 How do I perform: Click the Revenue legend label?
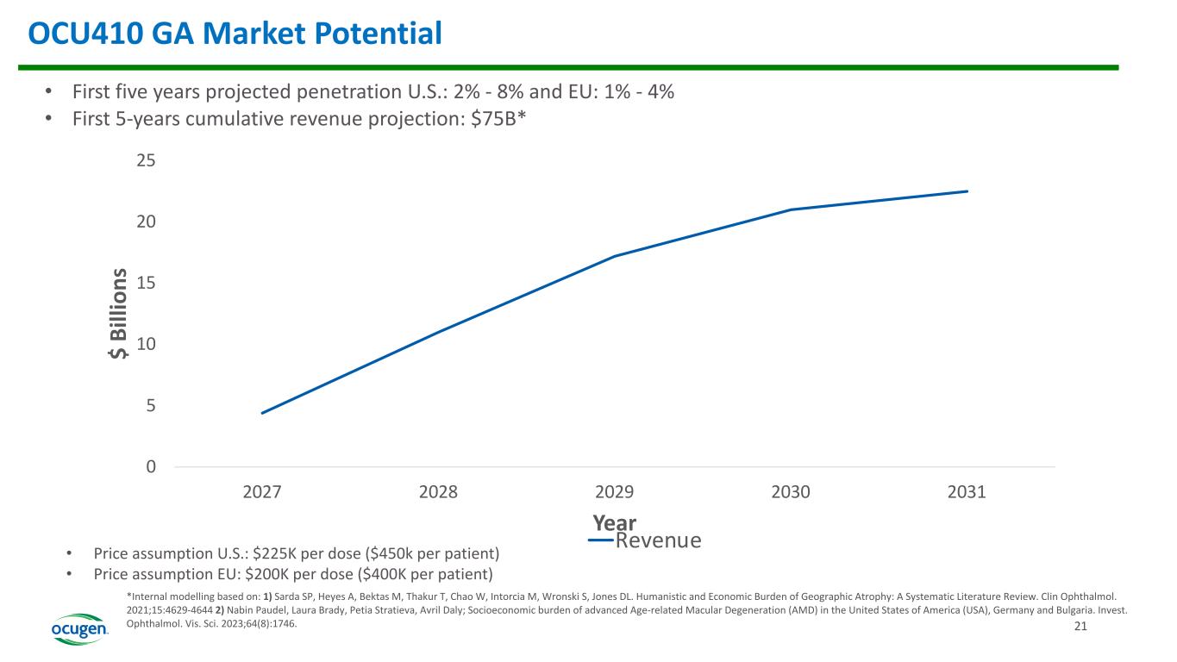[658, 540]
